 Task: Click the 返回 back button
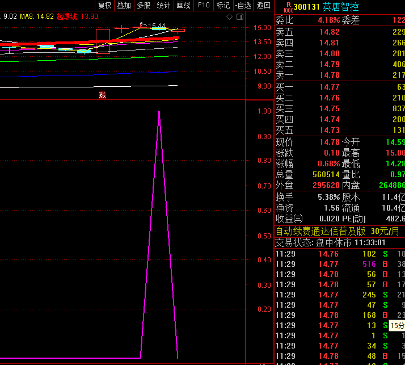click(x=263, y=5)
